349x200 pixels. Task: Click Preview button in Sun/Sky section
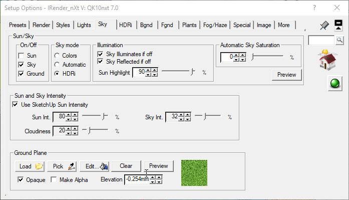click(x=287, y=75)
